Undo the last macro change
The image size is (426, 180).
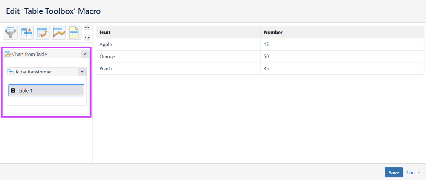tap(87, 28)
